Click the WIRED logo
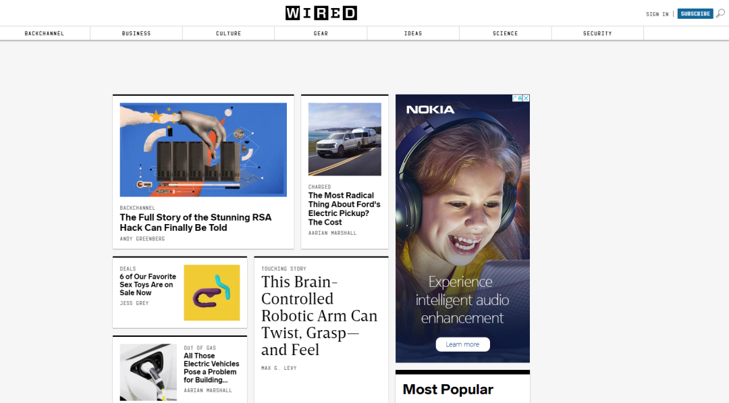 tap(321, 13)
